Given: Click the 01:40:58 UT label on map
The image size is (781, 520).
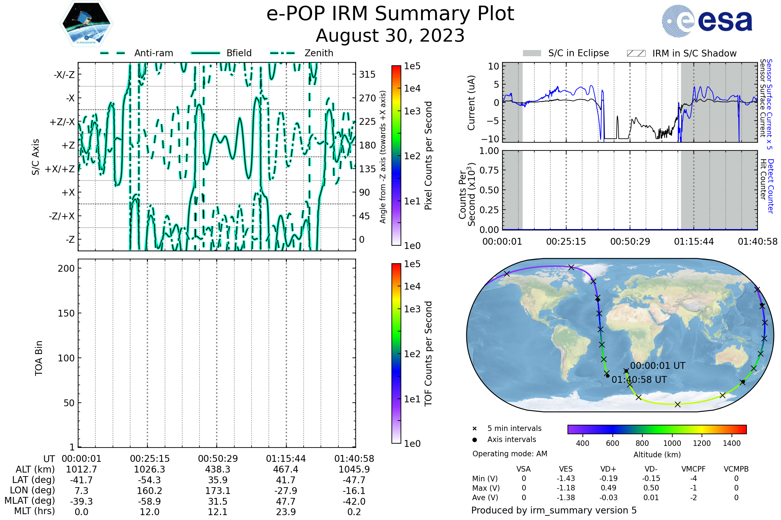Looking at the screenshot, I should 639,380.
